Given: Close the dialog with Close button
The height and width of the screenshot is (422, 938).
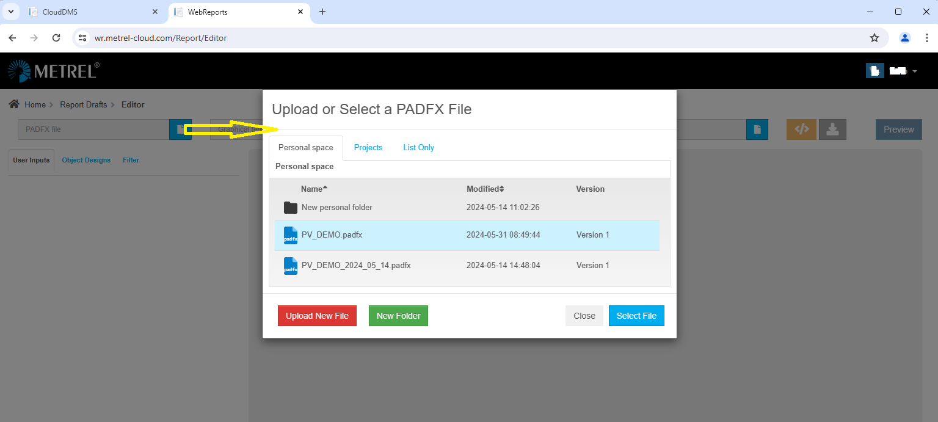Looking at the screenshot, I should point(584,316).
